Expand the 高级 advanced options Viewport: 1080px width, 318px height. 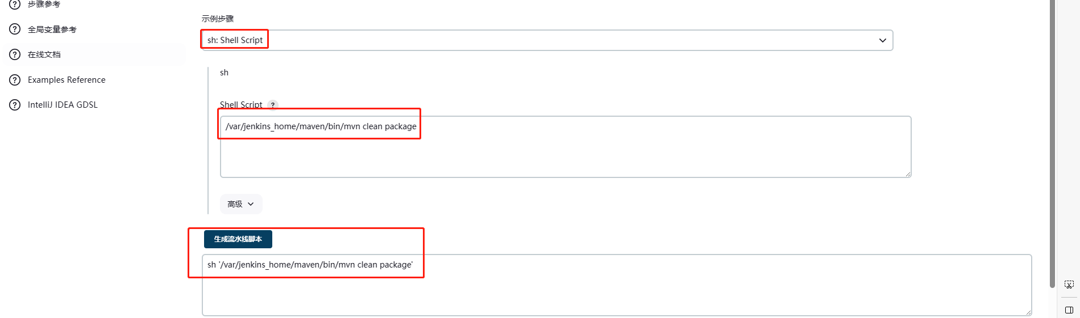click(241, 204)
